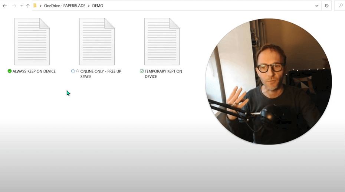Screen dimensions: 345x192
Task: Select the TEMPORARY KEPT ON DEVICE file
Action: pyautogui.click(x=162, y=41)
